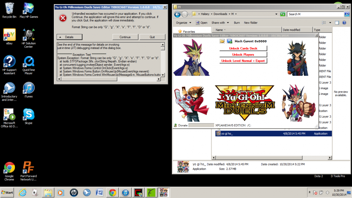Screen dimensions: 352x198
Task: Expand the Organize dropdown menu
Action: tap(184, 23)
